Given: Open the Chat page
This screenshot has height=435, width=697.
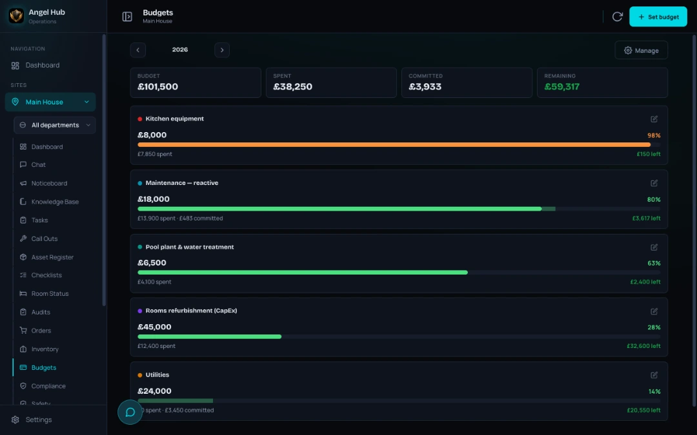Looking at the screenshot, I should point(38,165).
